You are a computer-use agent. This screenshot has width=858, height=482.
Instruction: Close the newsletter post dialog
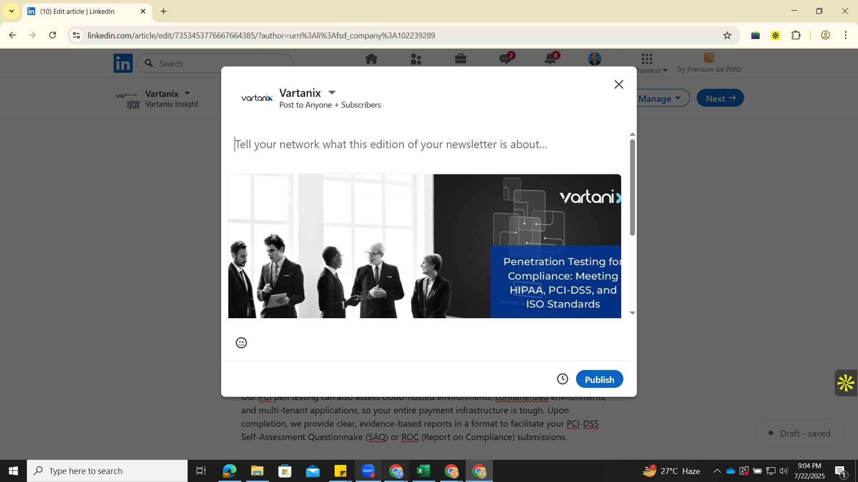click(618, 84)
